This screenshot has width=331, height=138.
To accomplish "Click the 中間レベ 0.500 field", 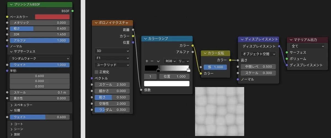I will [x=258, y=67].
